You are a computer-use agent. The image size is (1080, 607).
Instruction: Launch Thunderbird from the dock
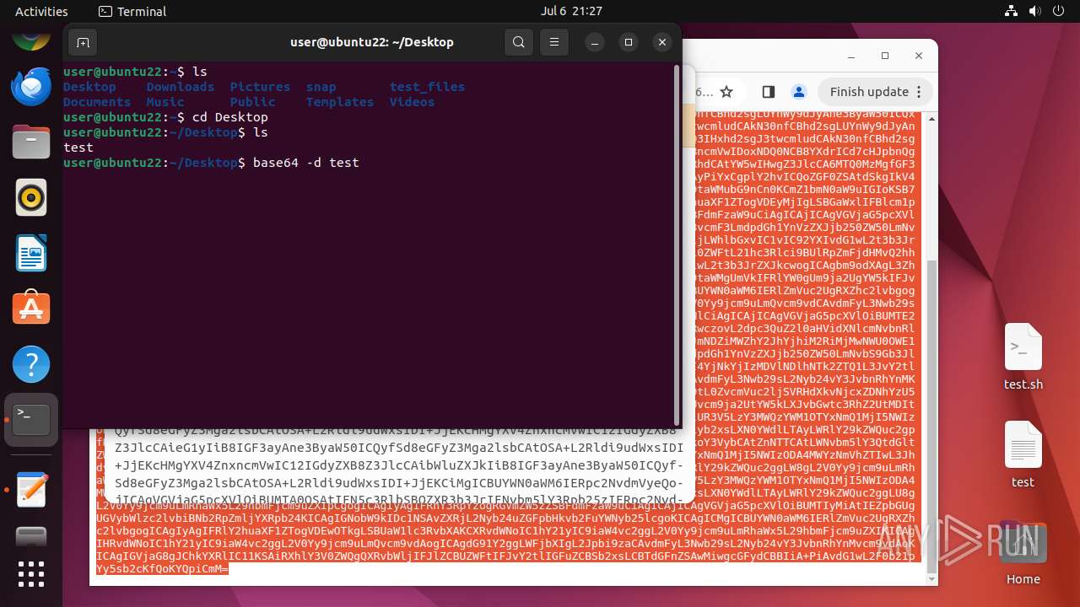pyautogui.click(x=31, y=86)
